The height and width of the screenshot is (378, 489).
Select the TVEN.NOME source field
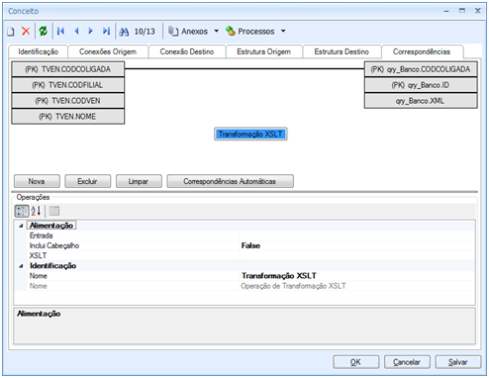(68, 117)
